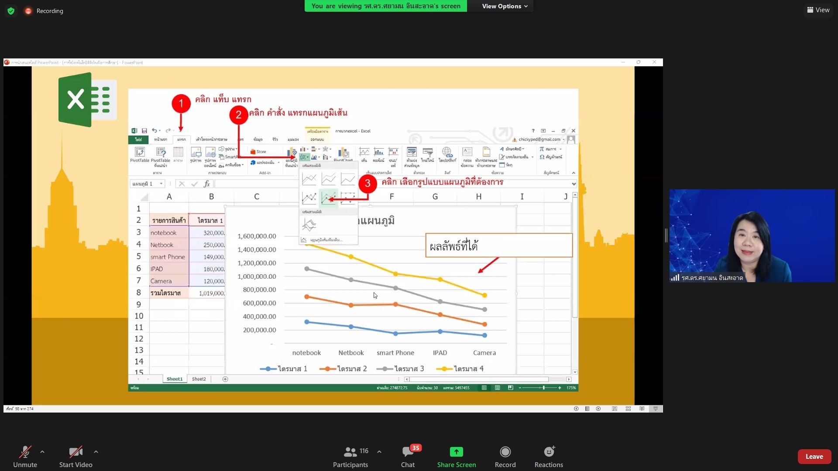Open the Chat panel with 35 unread
This screenshot has width=838, height=471.
click(408, 457)
